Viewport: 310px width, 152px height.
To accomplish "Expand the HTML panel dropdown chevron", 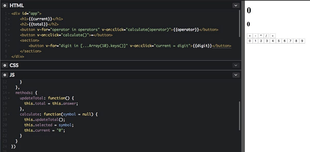I will (x=236, y=5).
